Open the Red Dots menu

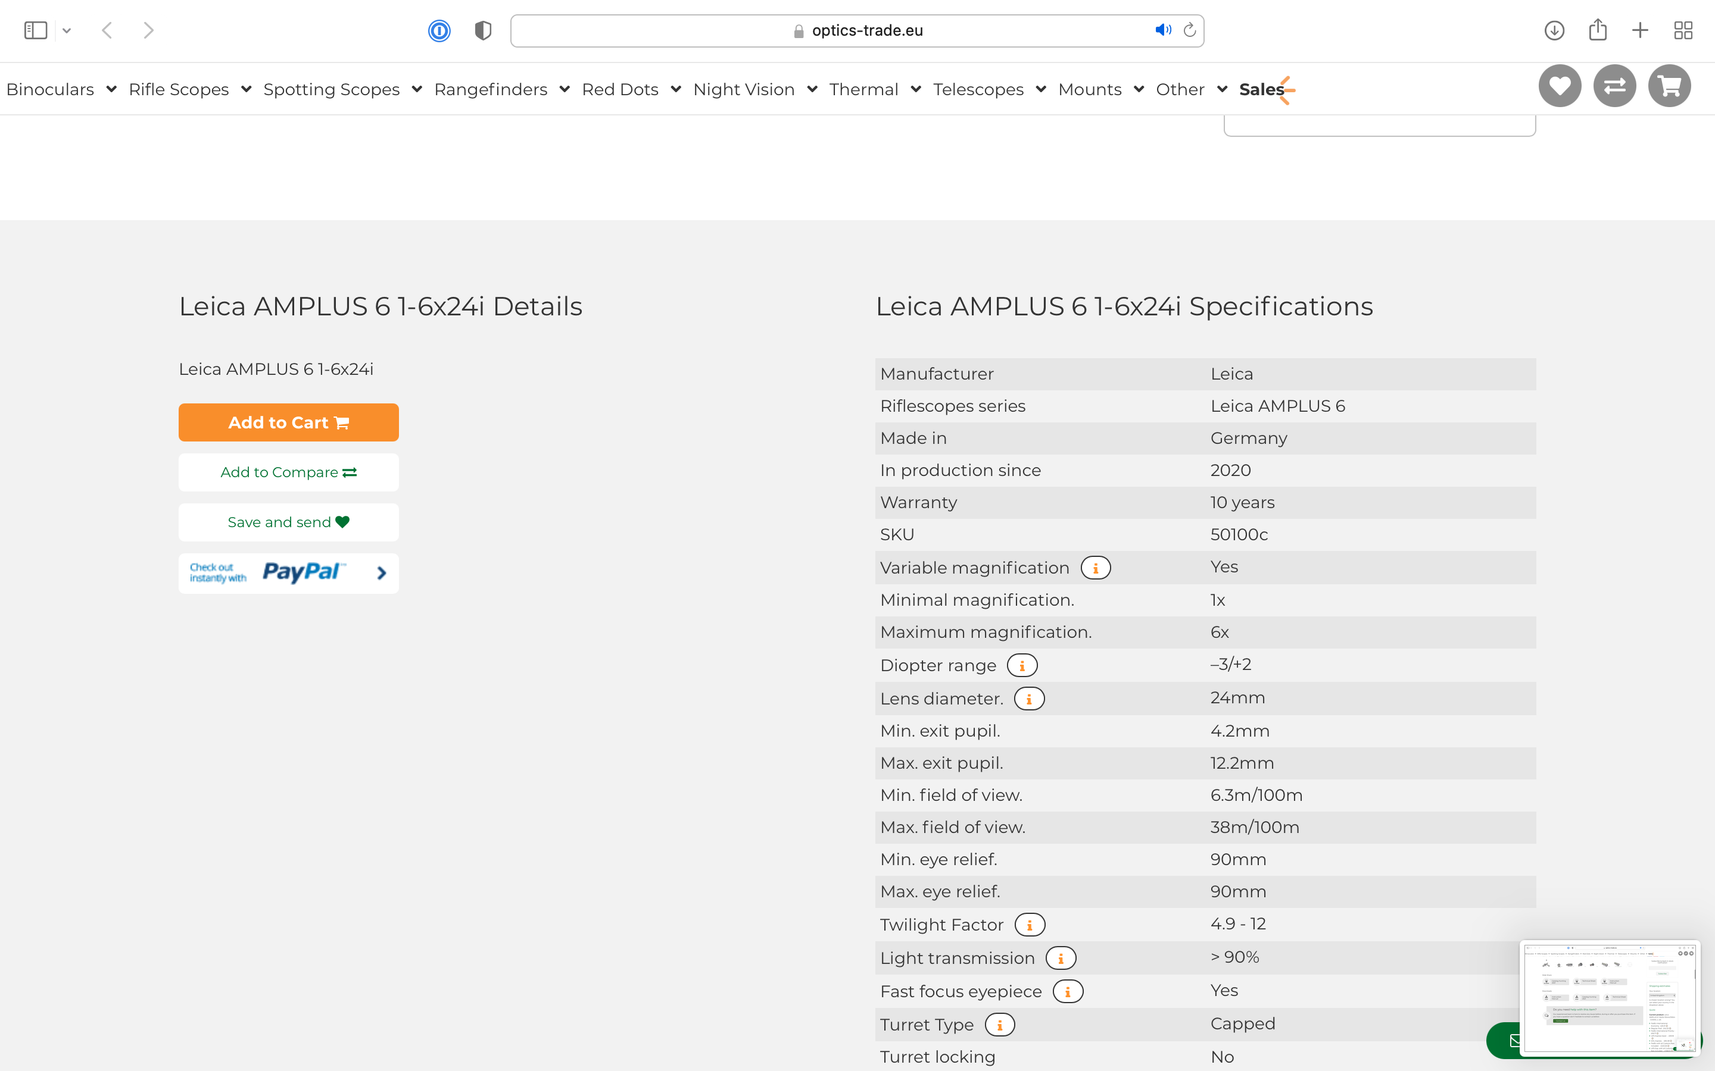(x=620, y=89)
